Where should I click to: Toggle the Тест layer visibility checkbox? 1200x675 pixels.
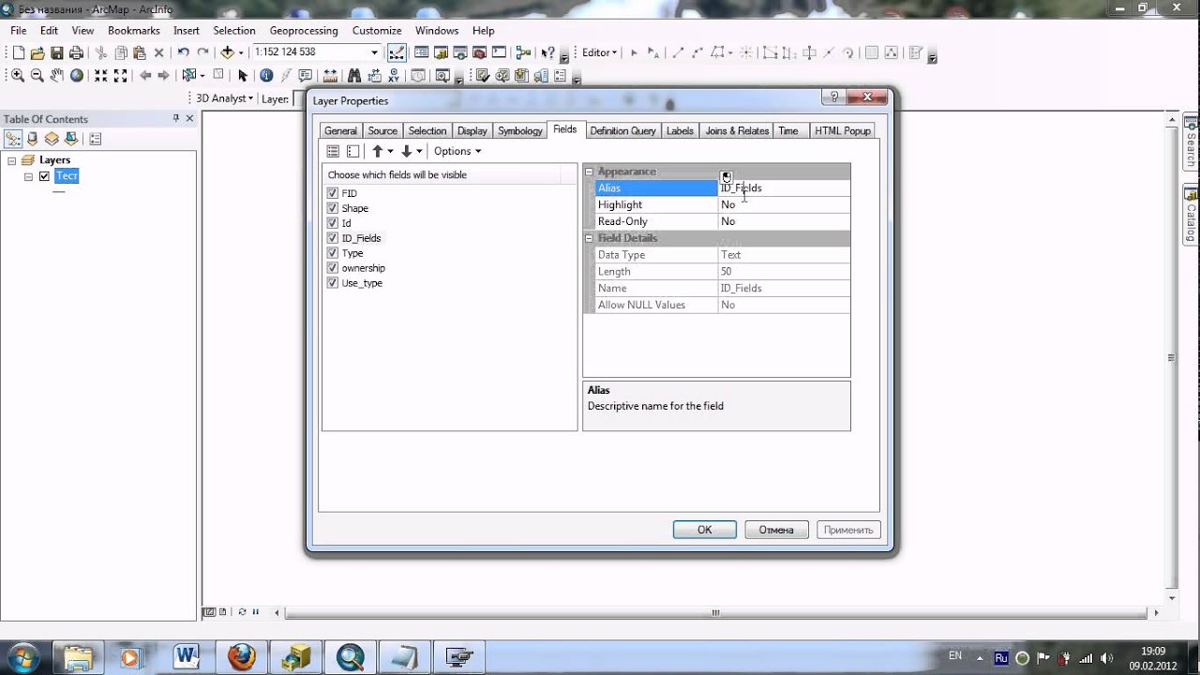click(44, 176)
